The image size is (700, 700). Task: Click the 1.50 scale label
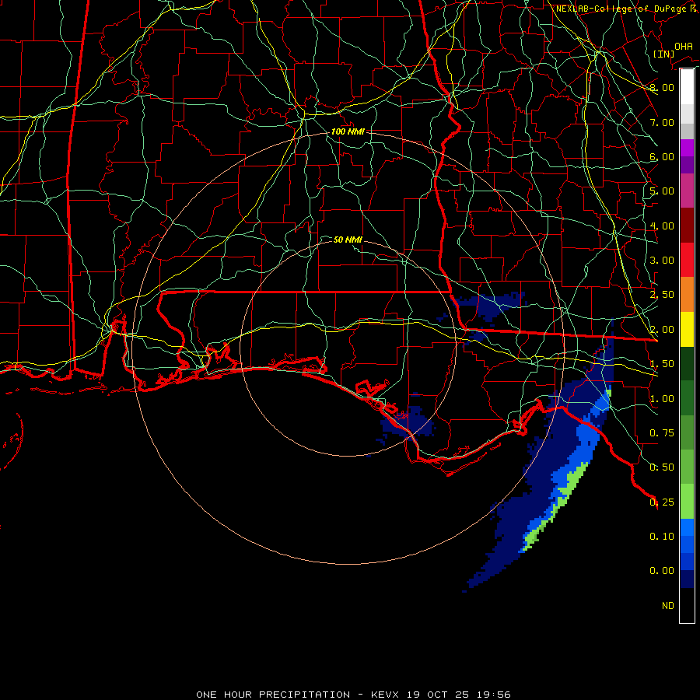tap(662, 364)
